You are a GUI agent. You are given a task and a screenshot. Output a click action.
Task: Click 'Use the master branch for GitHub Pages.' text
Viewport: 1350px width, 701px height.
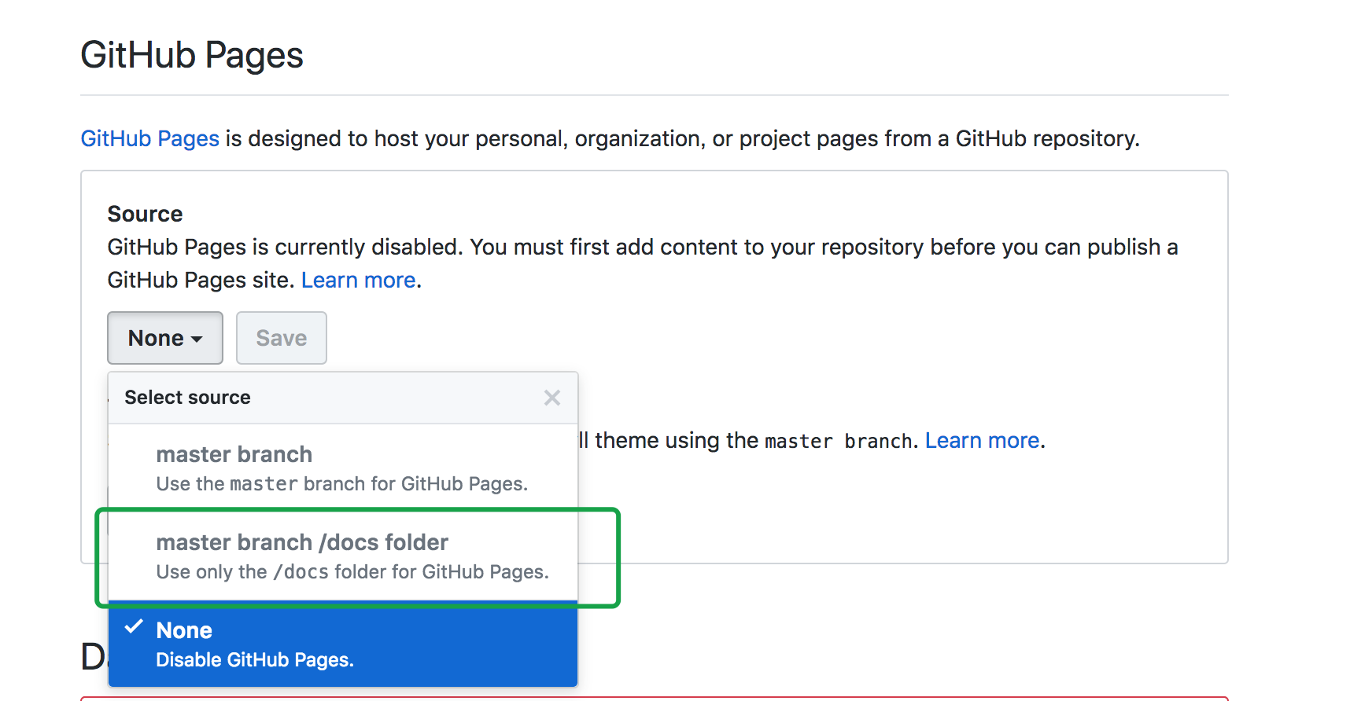[x=342, y=484]
